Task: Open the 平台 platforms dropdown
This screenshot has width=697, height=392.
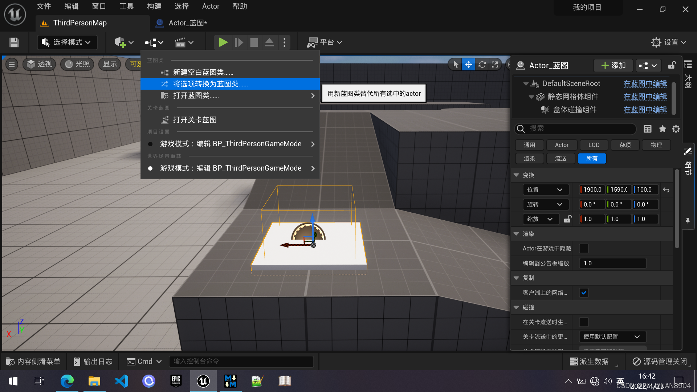Action: coord(325,42)
